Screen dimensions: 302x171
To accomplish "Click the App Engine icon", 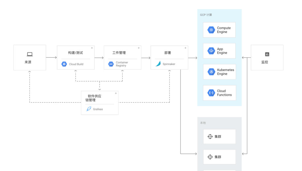I will pyautogui.click(x=211, y=51).
